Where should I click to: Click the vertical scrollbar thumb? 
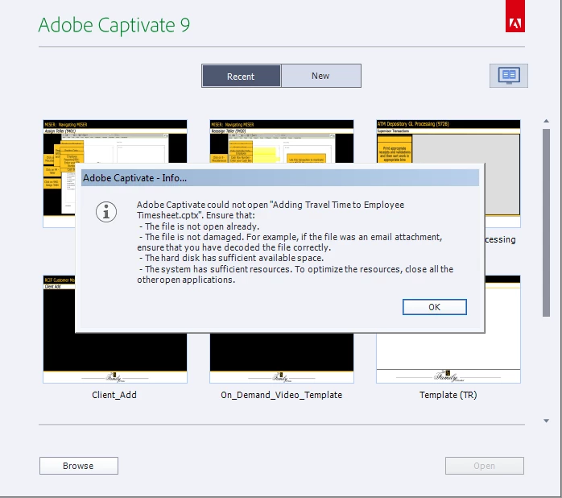546,222
